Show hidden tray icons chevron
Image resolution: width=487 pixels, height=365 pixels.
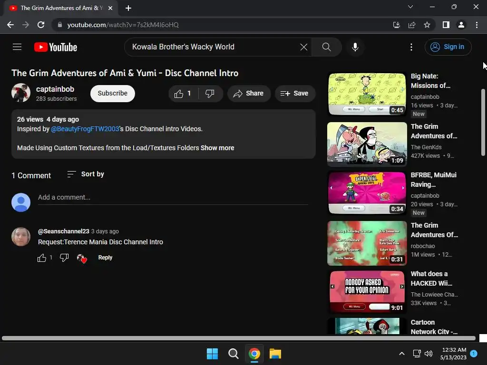(401, 354)
